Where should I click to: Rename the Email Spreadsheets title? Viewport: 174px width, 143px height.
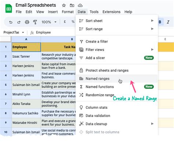(36, 5)
